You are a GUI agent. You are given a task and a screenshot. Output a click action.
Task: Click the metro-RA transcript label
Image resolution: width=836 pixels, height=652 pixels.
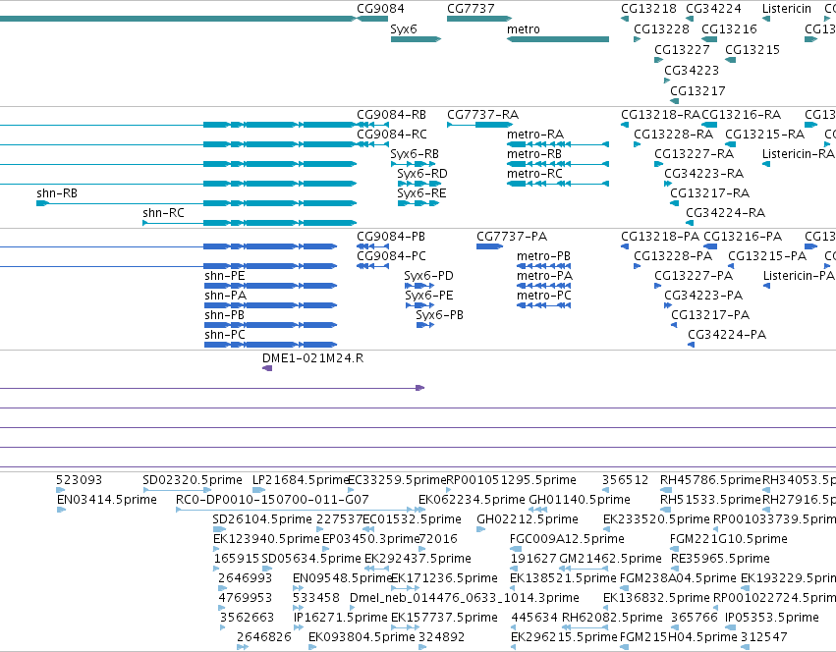click(x=535, y=135)
